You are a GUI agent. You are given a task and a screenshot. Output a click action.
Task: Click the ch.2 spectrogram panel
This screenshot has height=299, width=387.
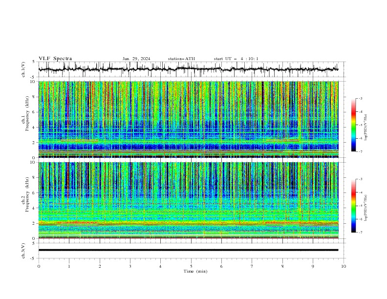pos(188,200)
